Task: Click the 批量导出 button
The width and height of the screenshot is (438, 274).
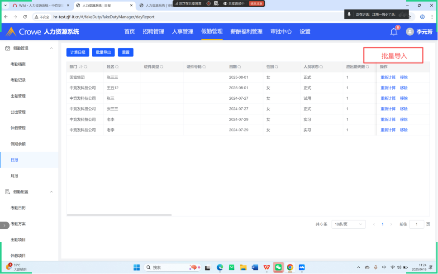Action: coord(103,52)
